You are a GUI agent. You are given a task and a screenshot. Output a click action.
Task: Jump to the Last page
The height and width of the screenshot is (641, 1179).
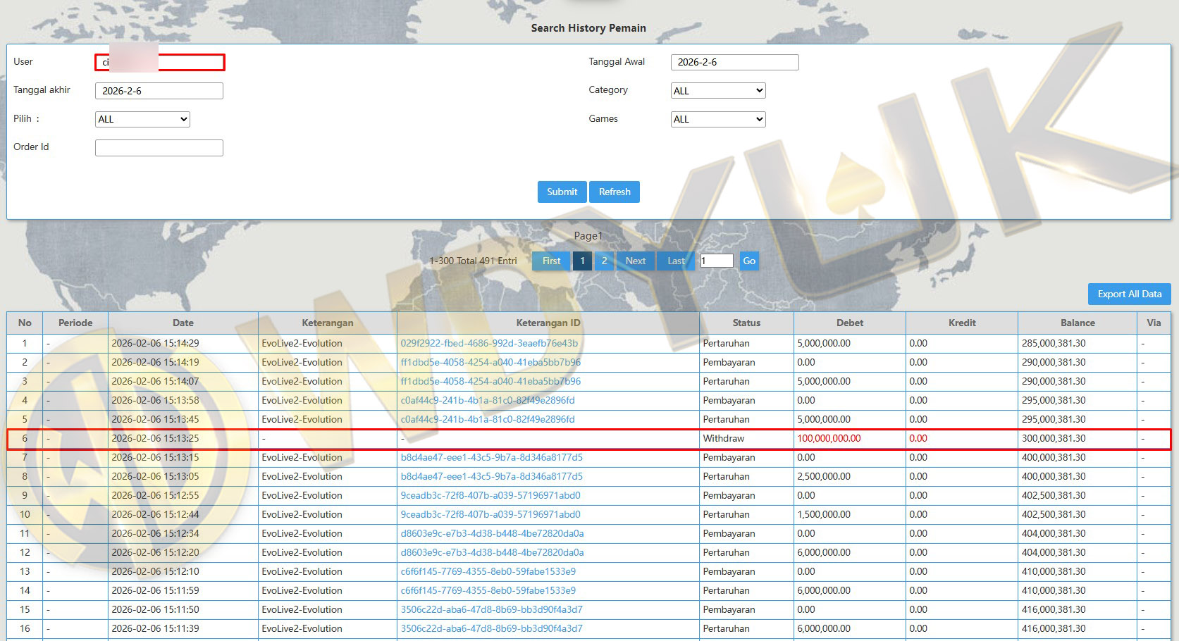[676, 261]
